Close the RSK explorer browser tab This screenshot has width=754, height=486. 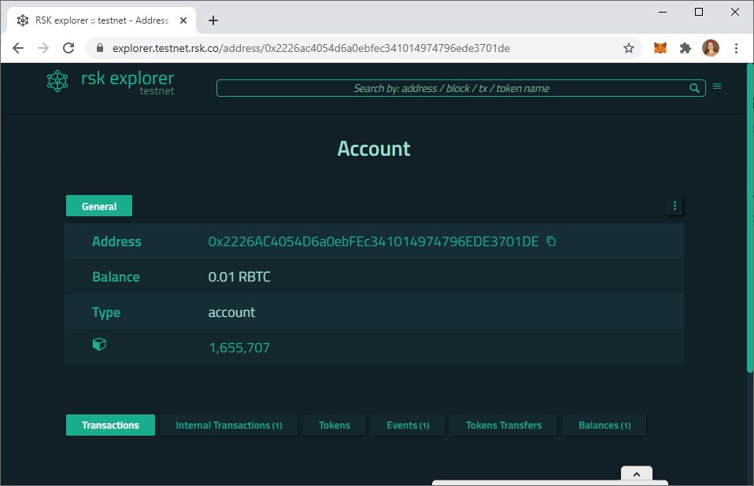point(183,20)
